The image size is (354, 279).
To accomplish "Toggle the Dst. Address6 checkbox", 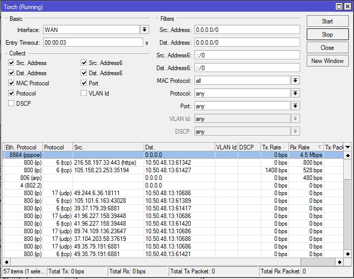I will [x=84, y=73].
